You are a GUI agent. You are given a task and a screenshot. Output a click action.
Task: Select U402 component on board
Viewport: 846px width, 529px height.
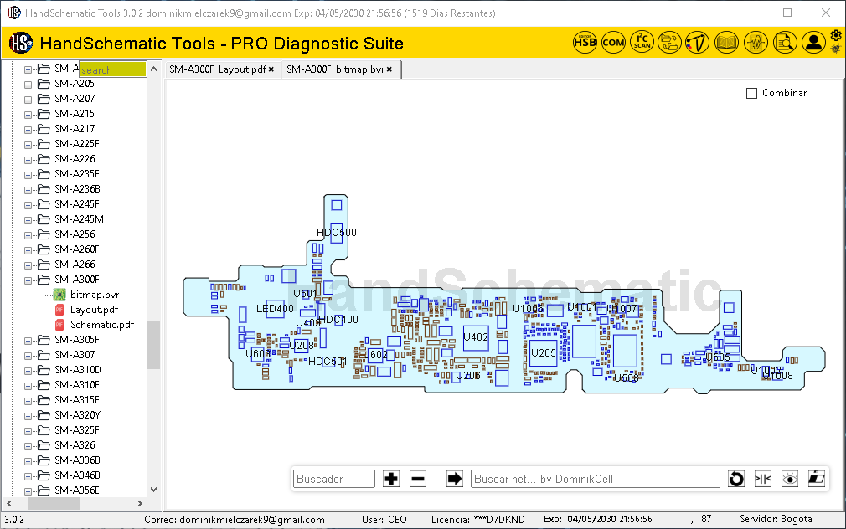(476, 338)
